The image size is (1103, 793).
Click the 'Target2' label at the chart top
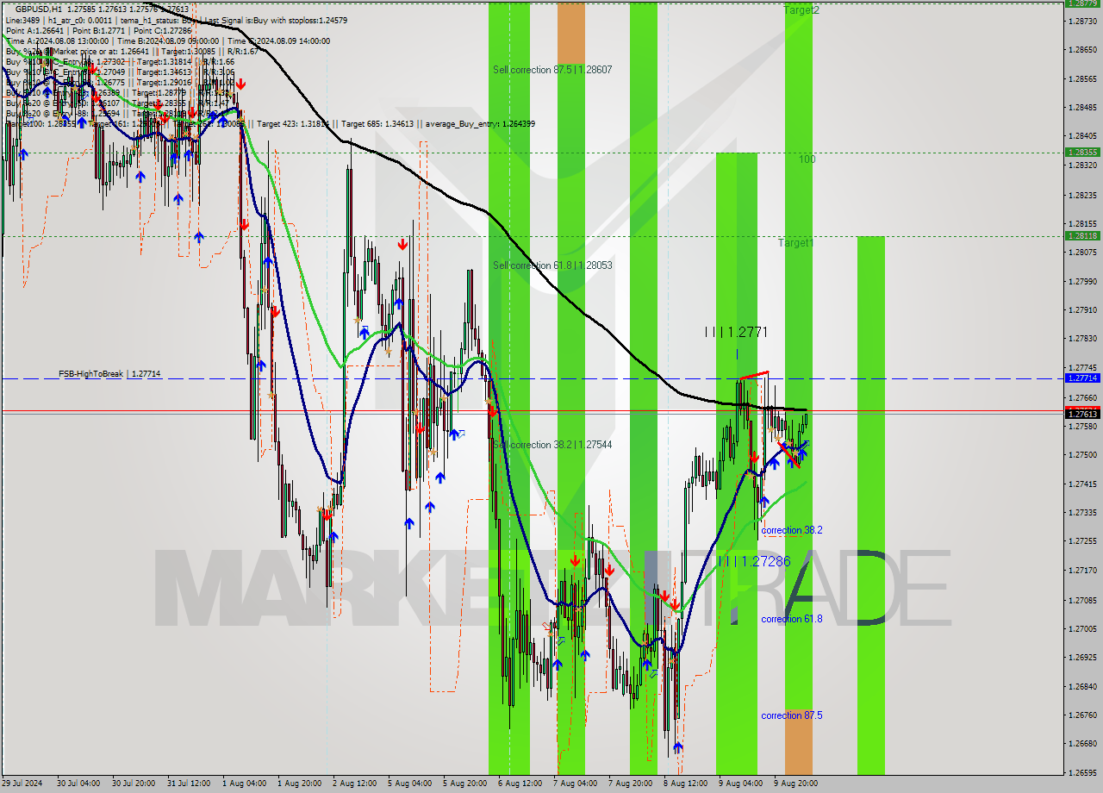click(x=801, y=10)
